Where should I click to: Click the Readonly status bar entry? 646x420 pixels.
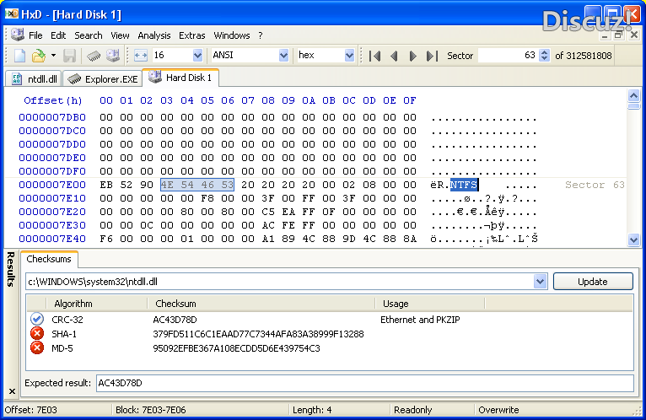tap(412, 410)
